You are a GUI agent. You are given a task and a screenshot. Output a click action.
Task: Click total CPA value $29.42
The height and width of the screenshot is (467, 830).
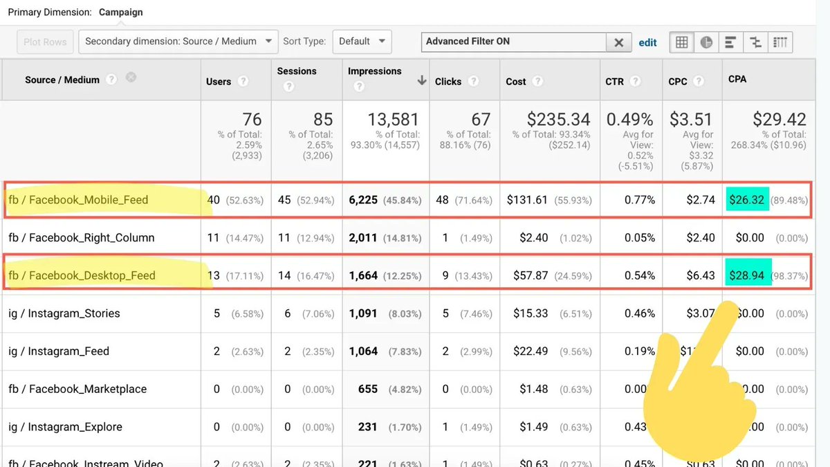click(780, 120)
